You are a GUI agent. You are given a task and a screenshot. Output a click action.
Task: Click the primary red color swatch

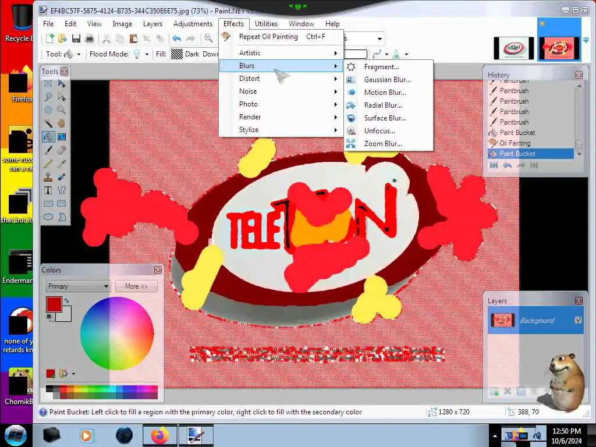point(54,304)
